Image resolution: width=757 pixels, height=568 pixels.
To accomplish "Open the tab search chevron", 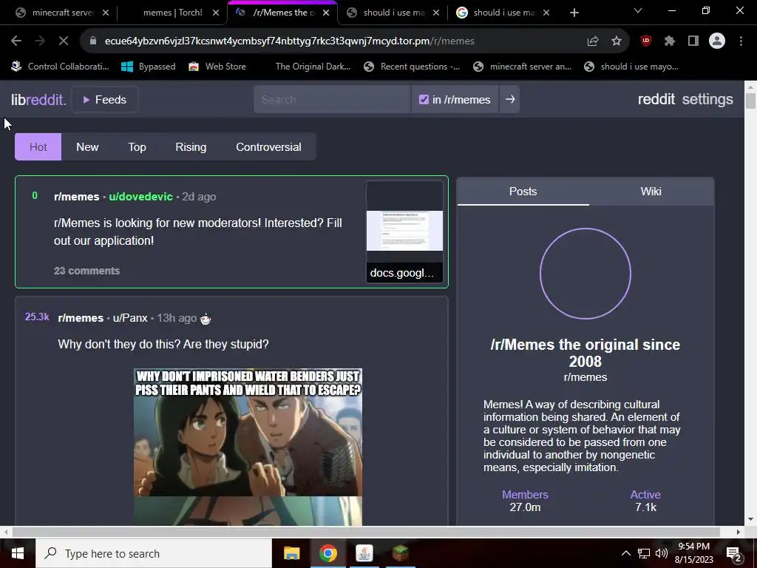I will pyautogui.click(x=638, y=10).
